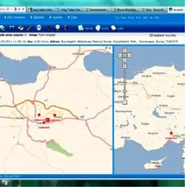Click the browser address bar stop X button

point(23,9)
